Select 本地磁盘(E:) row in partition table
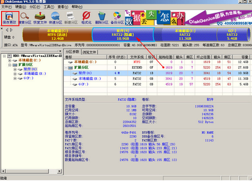The width and height of the screenshot is (252, 181). point(157,79)
